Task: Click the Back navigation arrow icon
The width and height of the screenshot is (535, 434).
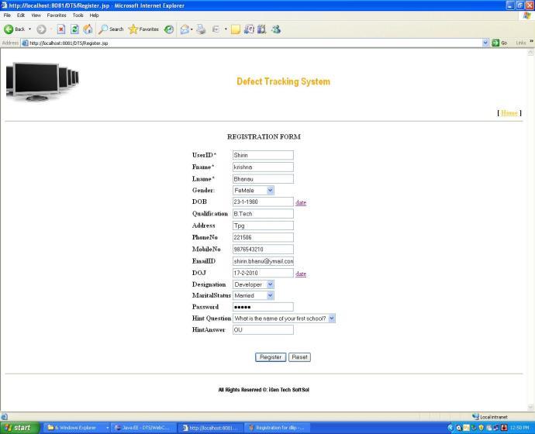Action: pos(9,29)
